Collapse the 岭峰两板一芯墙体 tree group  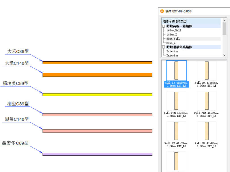point(164,26)
